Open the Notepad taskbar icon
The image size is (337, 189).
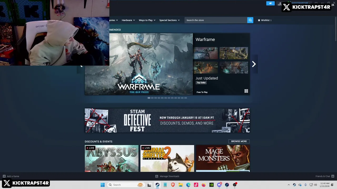pyautogui.click(x=165, y=185)
